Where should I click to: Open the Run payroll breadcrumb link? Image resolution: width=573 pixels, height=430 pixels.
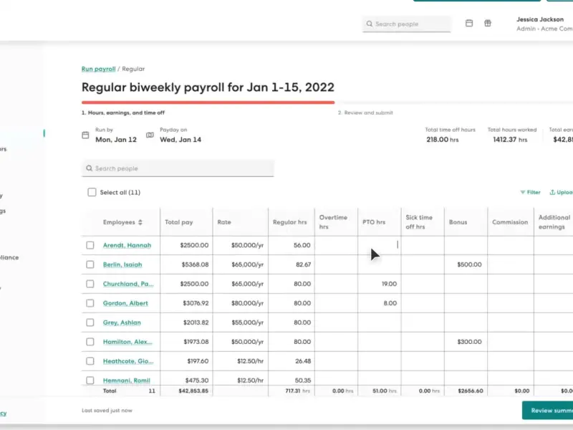[98, 69]
